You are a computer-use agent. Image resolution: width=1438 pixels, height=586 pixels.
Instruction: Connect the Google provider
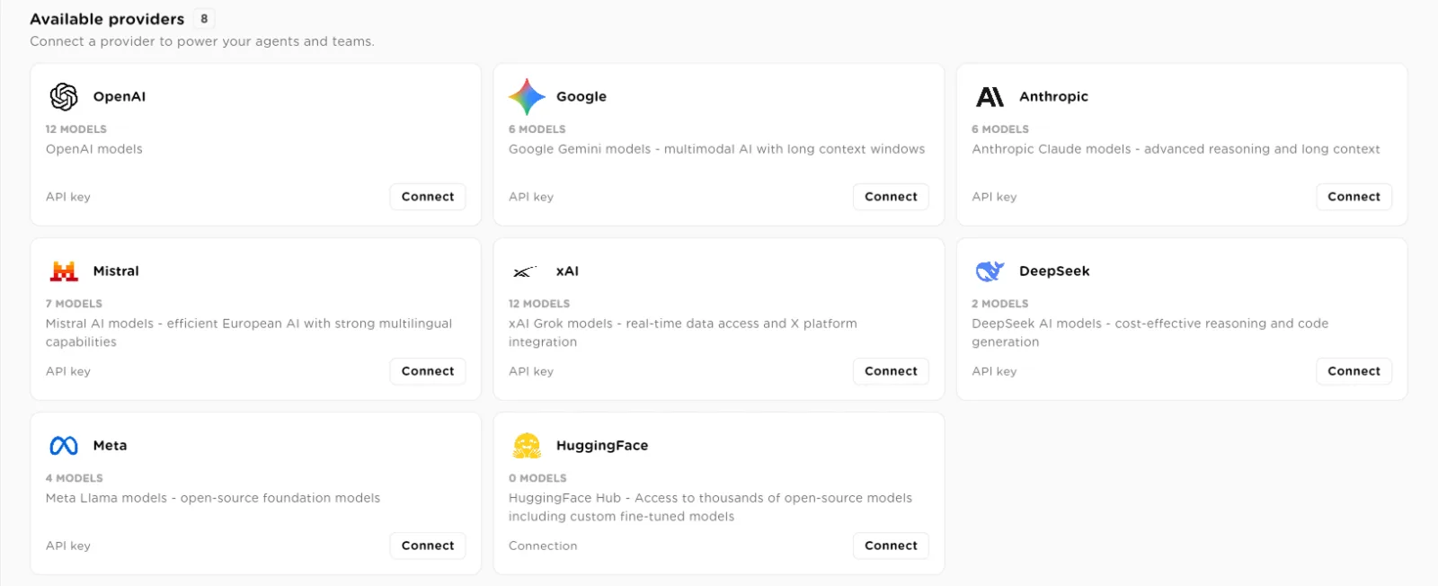891,197
